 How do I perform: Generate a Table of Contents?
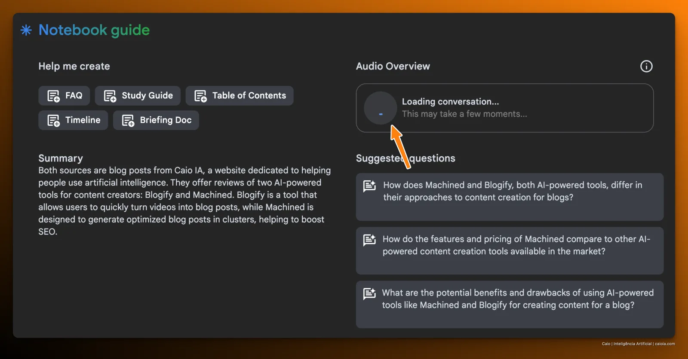click(x=240, y=96)
